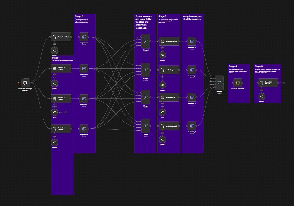294x206 pixels.
Task: Open the evaluate_d edit node
Action: 192,126
